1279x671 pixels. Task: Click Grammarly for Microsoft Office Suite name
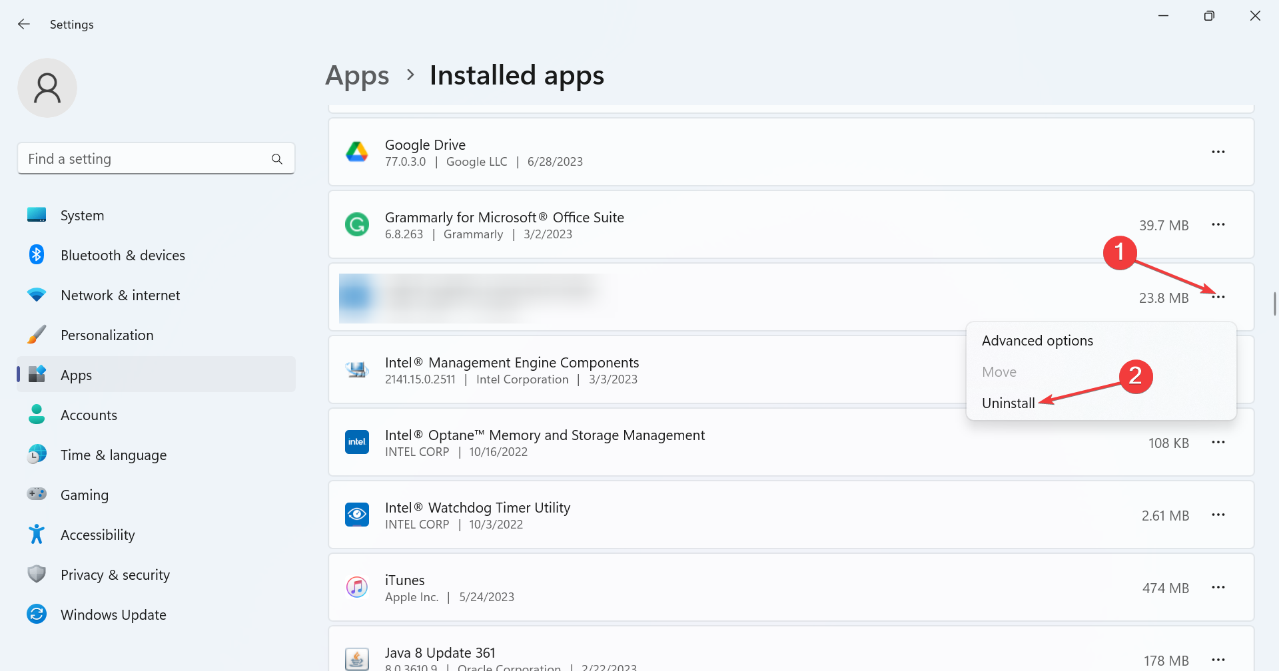[504, 217]
